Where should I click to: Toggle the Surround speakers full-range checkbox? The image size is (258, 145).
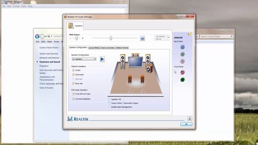[x=73, y=99]
